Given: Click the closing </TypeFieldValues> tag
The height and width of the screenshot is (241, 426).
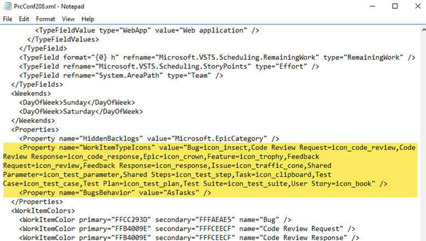Looking at the screenshot, I should [x=63, y=40].
